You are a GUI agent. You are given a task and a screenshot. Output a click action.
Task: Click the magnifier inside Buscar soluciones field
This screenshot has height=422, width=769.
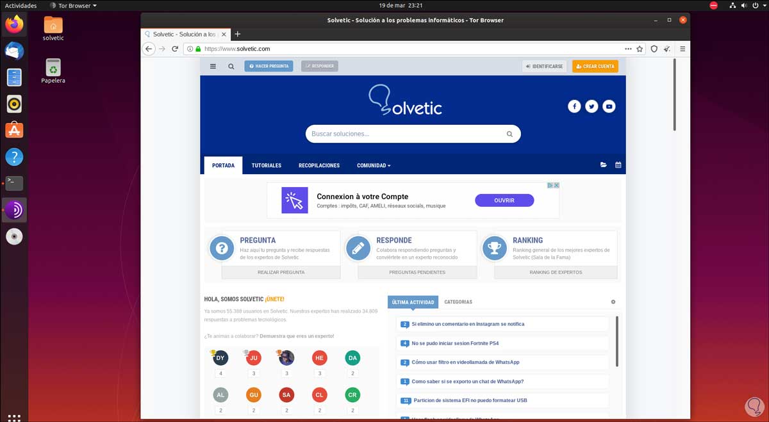(509, 134)
